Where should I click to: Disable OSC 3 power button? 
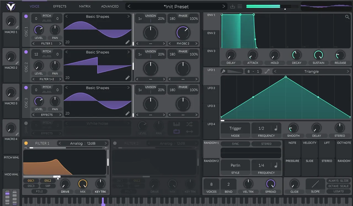click(26, 88)
